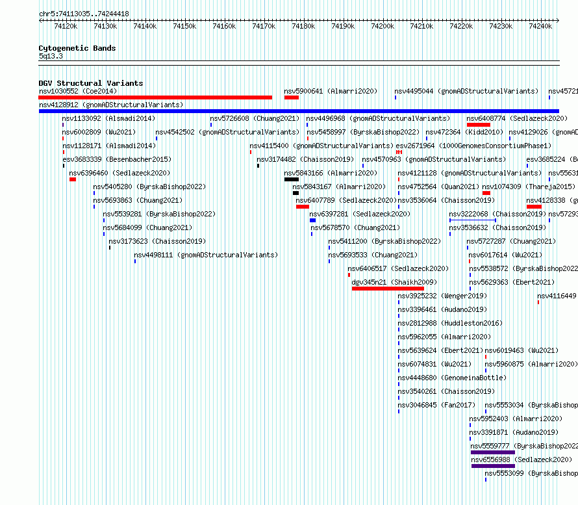The height and width of the screenshot is (505, 578).
Task: Click the red nsv1030552 (Coe2014) variant bar
Action: 155,97
